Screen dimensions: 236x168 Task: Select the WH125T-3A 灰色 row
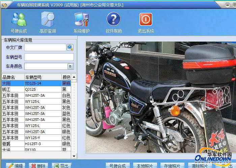pos(36,108)
